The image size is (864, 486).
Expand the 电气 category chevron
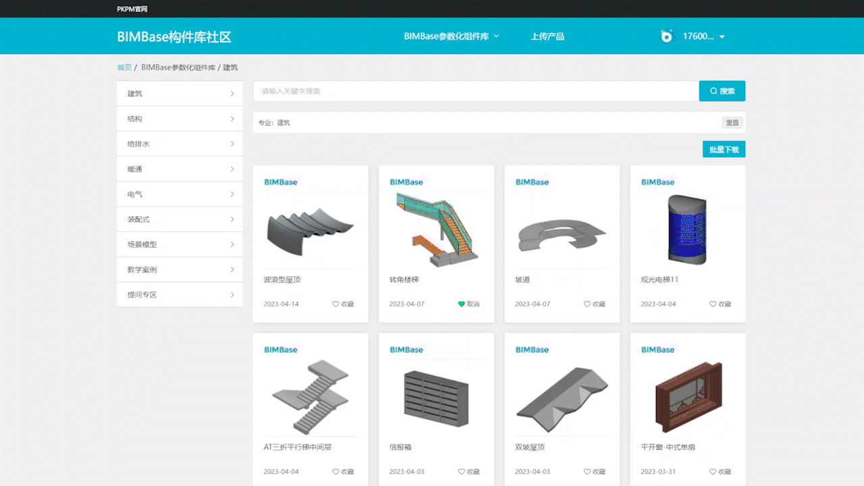point(232,194)
